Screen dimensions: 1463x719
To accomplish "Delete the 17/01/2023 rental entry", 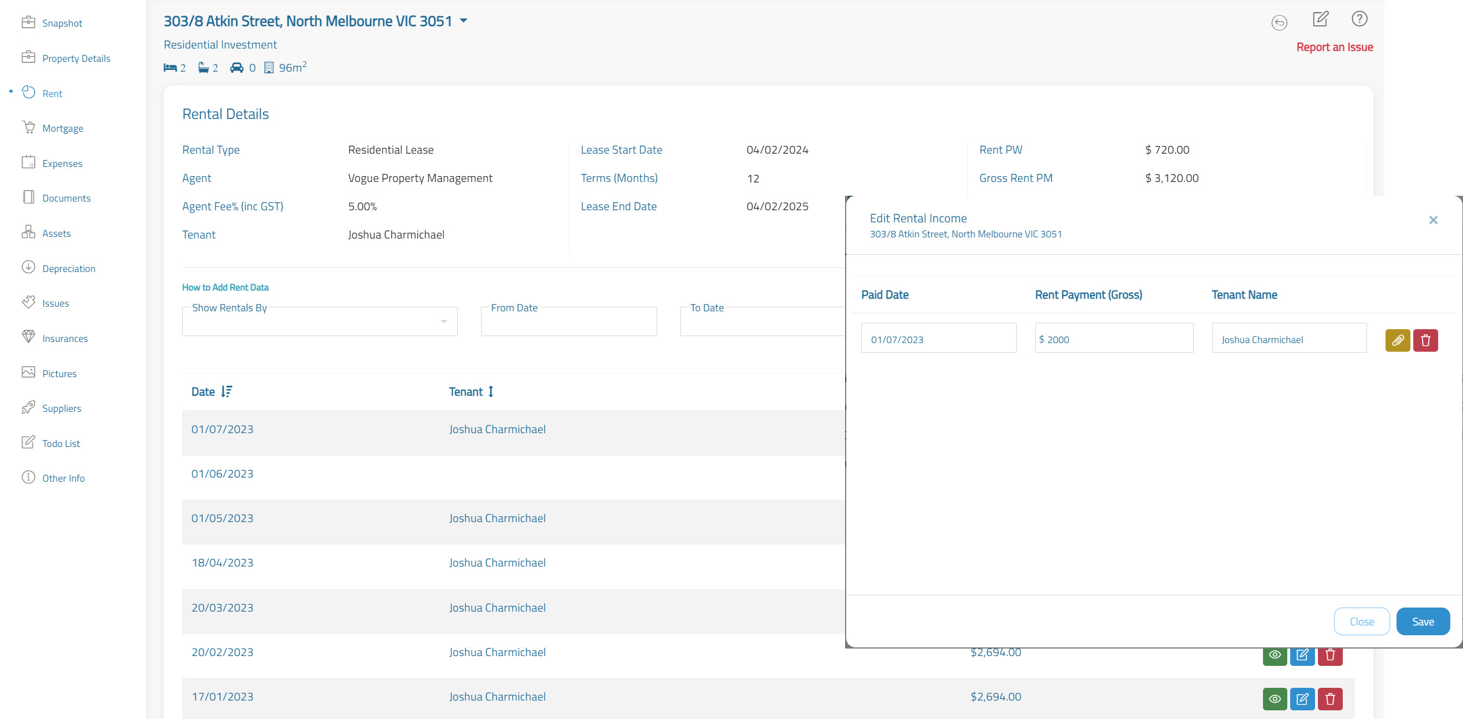I will [1329, 699].
